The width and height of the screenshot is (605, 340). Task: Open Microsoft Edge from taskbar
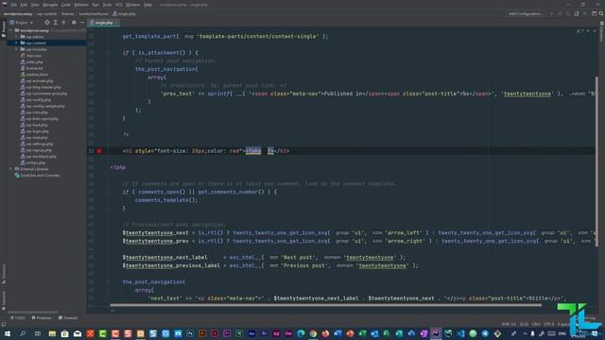301,333
